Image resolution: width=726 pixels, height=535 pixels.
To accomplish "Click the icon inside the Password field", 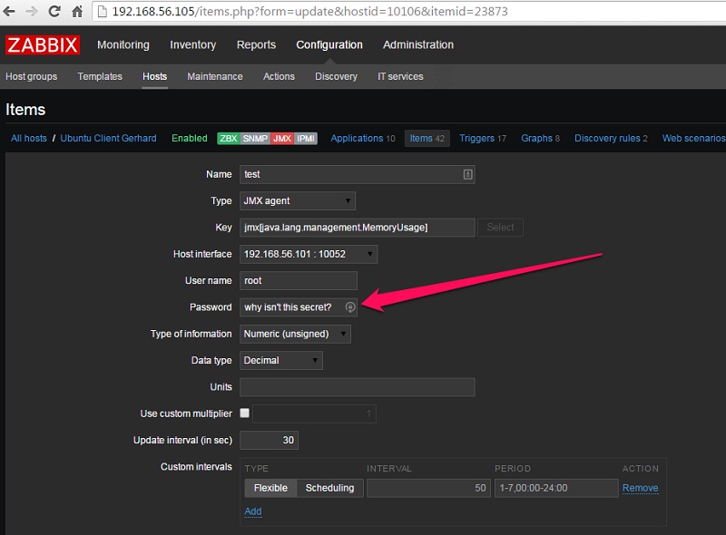I will [350, 307].
